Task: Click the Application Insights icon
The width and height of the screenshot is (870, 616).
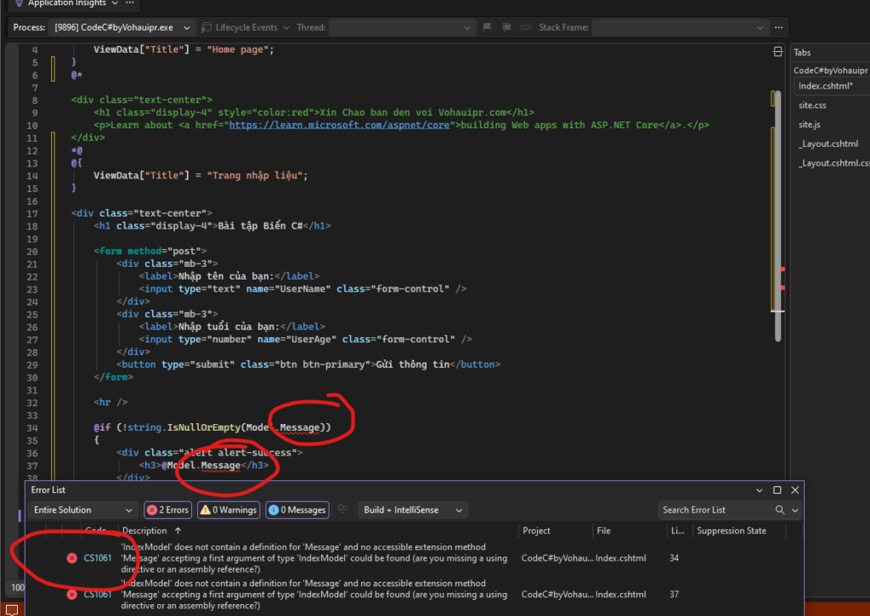Action: tap(19, 3)
